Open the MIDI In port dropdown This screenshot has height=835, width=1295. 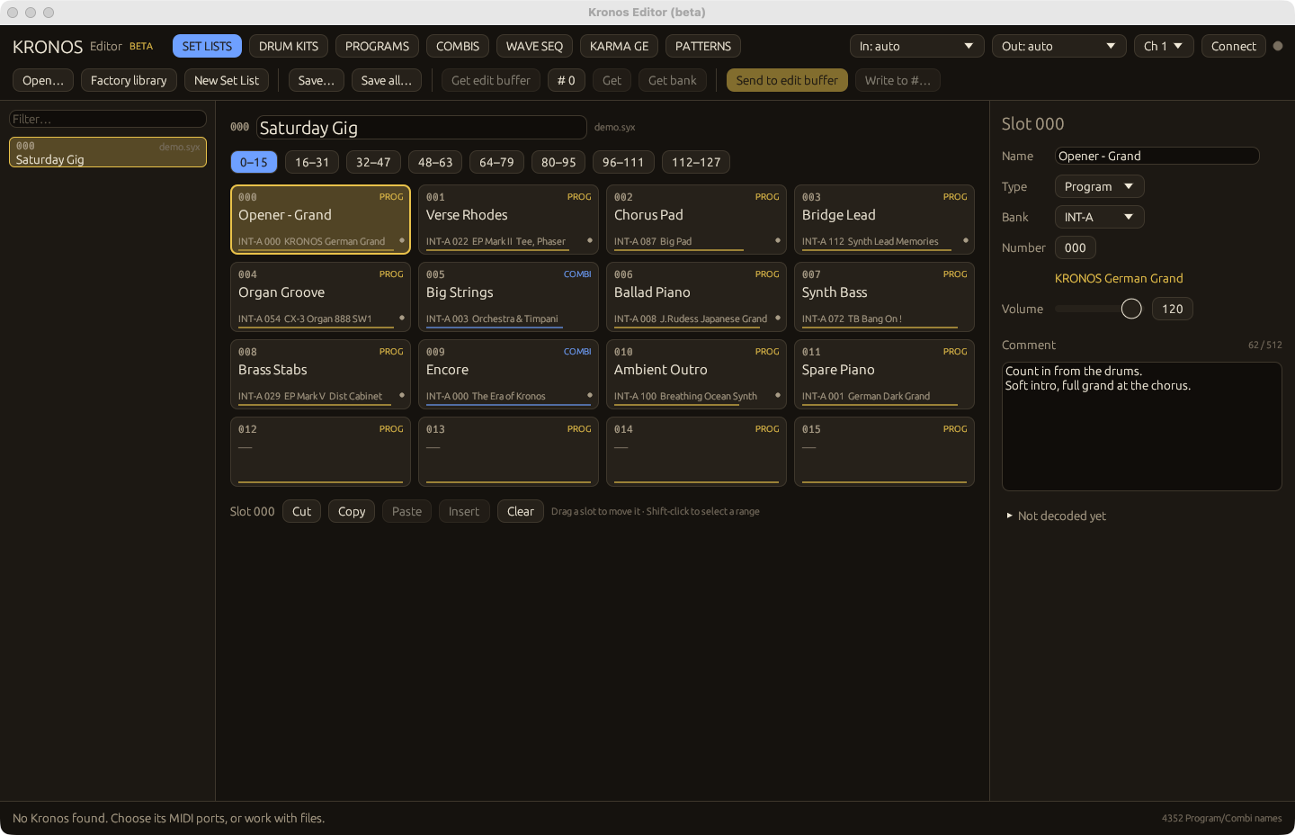[916, 46]
